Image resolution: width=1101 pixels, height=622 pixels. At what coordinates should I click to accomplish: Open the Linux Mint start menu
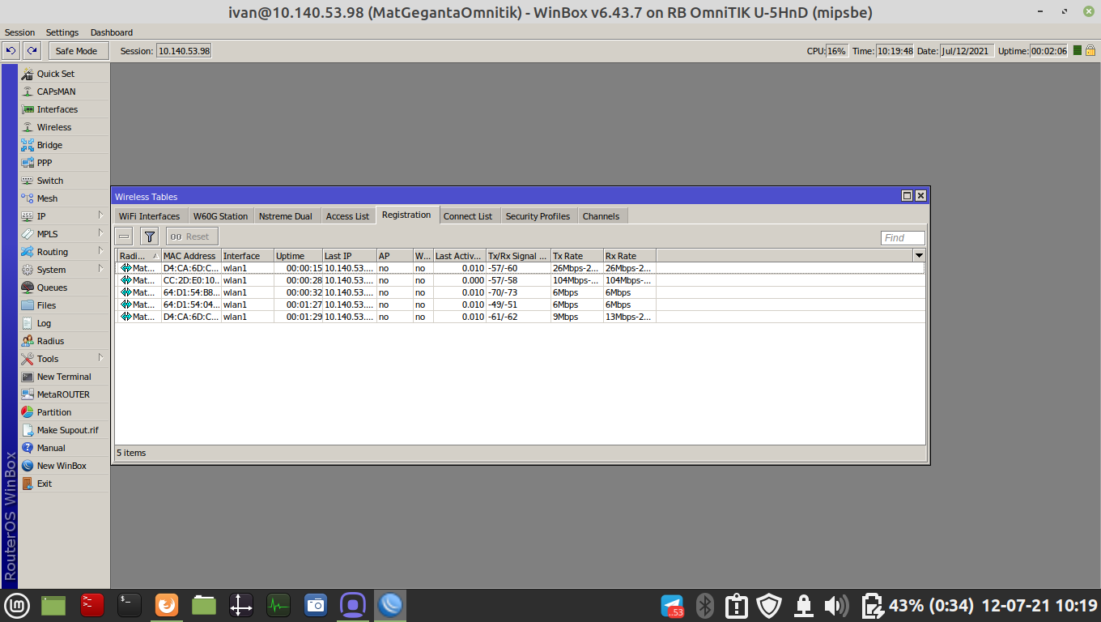[x=15, y=605]
